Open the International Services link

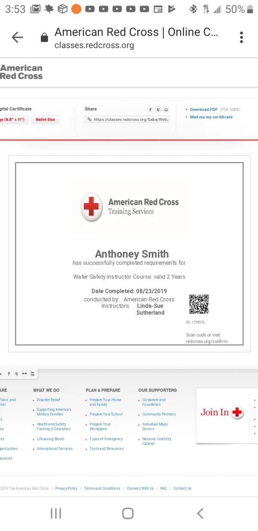click(55, 449)
